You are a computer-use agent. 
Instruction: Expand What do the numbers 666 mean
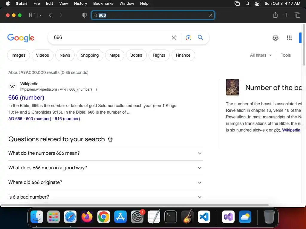(x=106, y=153)
